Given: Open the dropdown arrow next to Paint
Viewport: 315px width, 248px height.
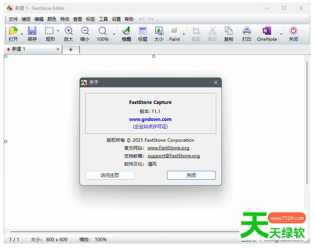Looking at the screenshot, I should click(x=184, y=34).
